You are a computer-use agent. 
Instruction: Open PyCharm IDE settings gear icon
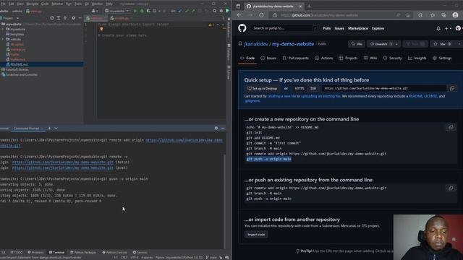point(221,11)
